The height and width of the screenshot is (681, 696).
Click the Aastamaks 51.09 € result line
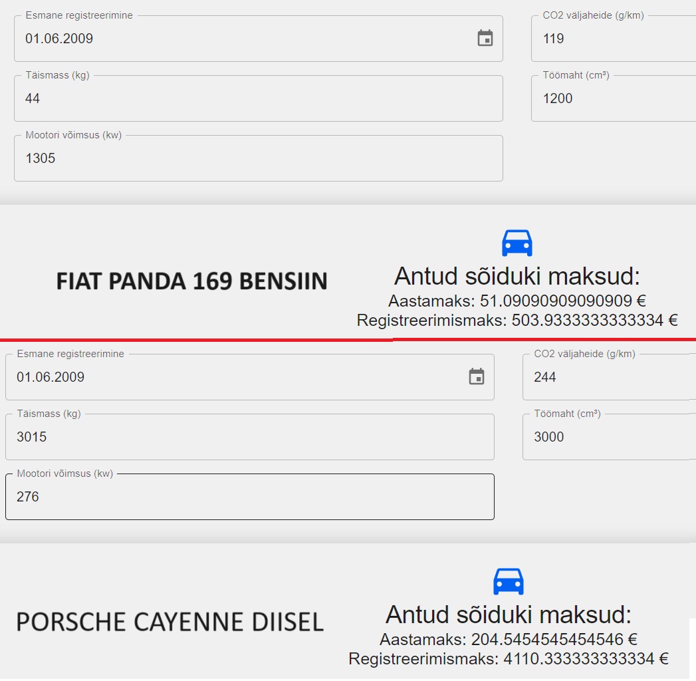click(517, 301)
